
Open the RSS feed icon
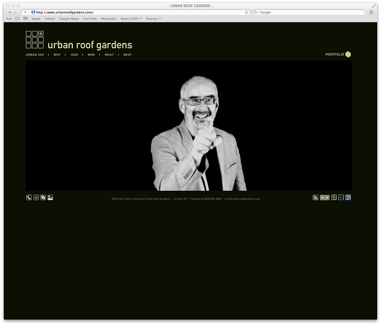[315, 197]
